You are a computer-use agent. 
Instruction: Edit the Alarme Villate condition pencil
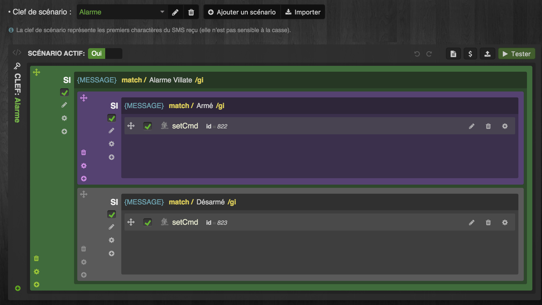[x=64, y=105]
